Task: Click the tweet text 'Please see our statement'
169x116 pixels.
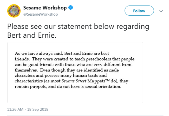Action: coord(49,26)
